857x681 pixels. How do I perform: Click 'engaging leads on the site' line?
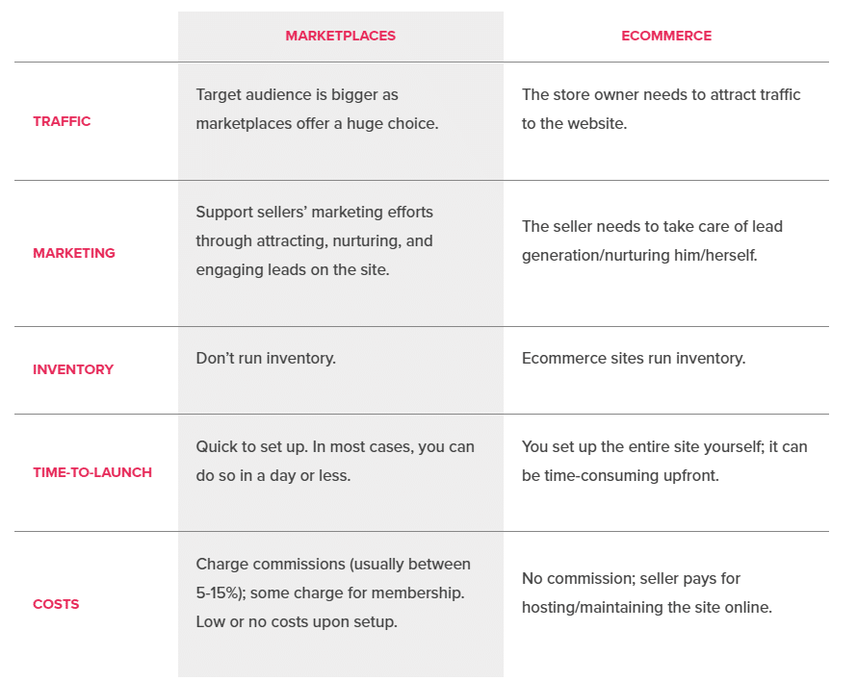293,269
